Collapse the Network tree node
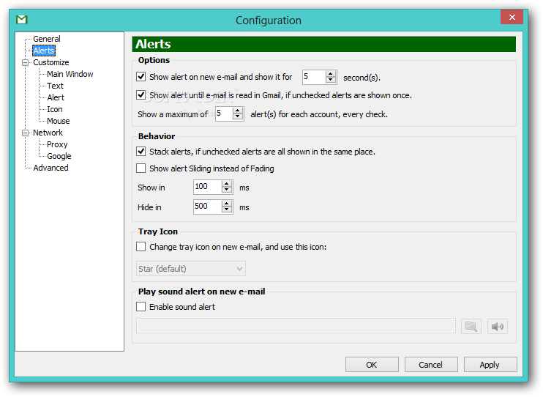Image resolution: width=543 pixels, height=397 pixels. click(x=25, y=133)
